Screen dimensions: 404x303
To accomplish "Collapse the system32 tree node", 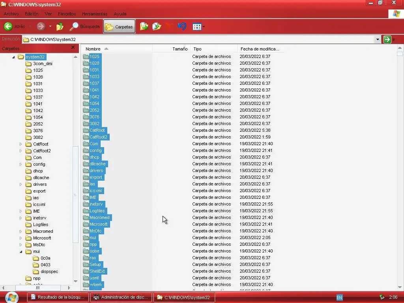I will [x=13, y=57].
